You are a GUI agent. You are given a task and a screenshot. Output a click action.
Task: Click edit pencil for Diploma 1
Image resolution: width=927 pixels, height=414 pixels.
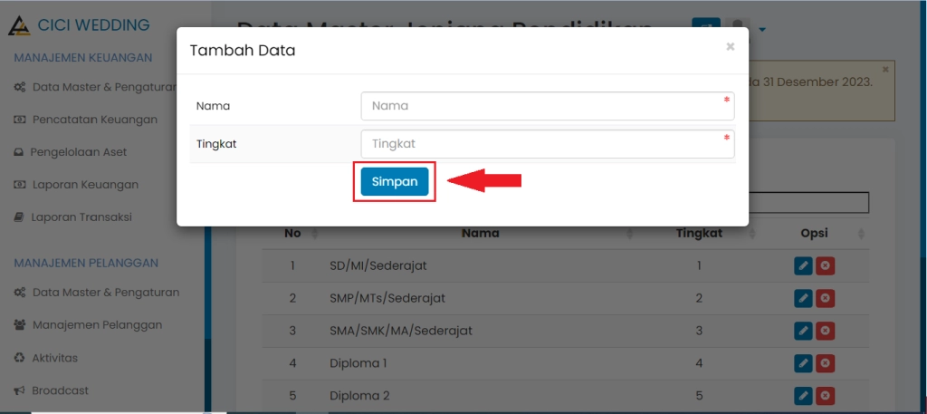point(802,363)
